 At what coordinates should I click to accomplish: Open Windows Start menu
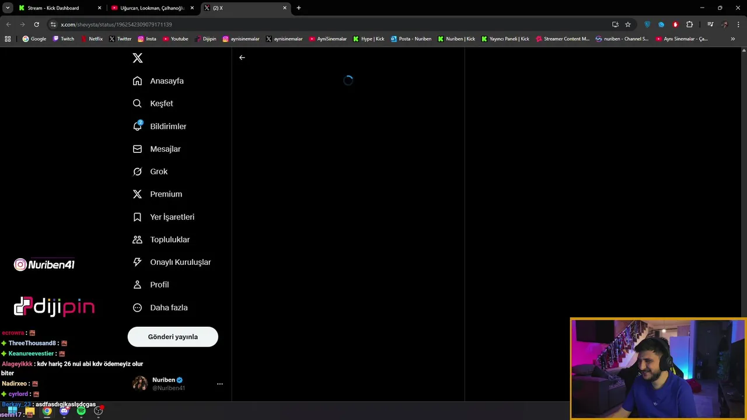(x=12, y=411)
